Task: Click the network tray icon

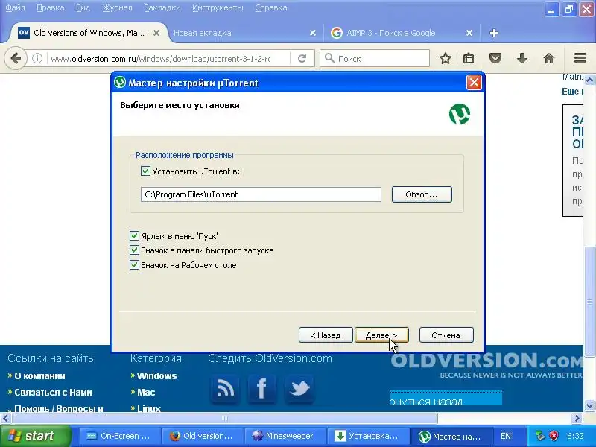Action: click(539, 436)
